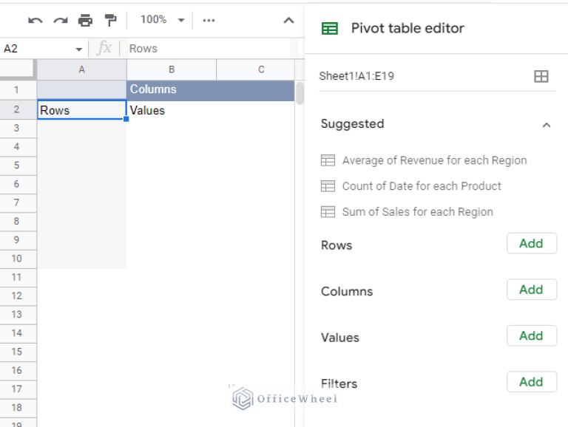Choose Sum of Sales for each Region
Screen dimensions: 568x427
coord(417,212)
